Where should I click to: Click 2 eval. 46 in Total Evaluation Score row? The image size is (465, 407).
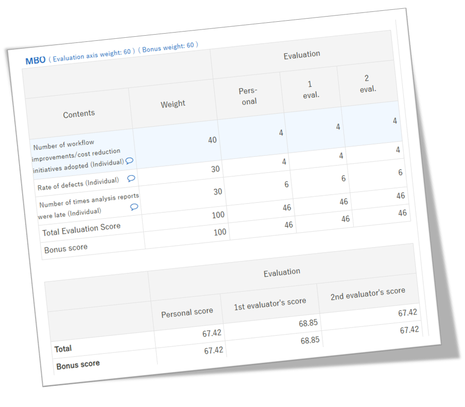401,195
